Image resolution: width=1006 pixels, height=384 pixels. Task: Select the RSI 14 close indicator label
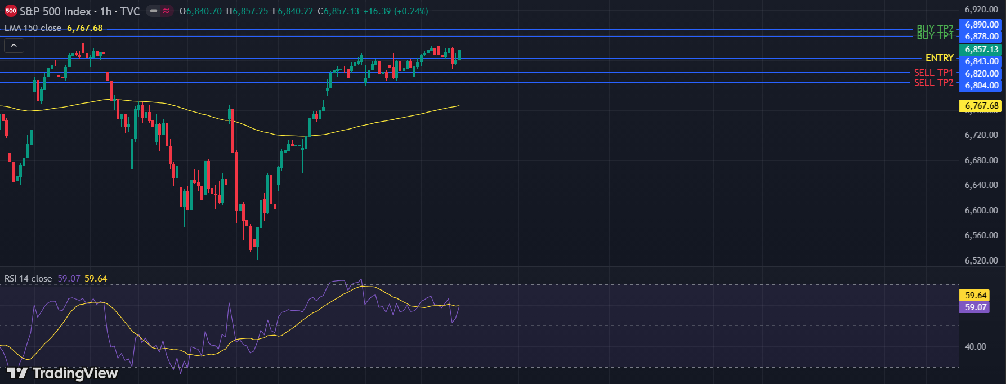point(28,279)
